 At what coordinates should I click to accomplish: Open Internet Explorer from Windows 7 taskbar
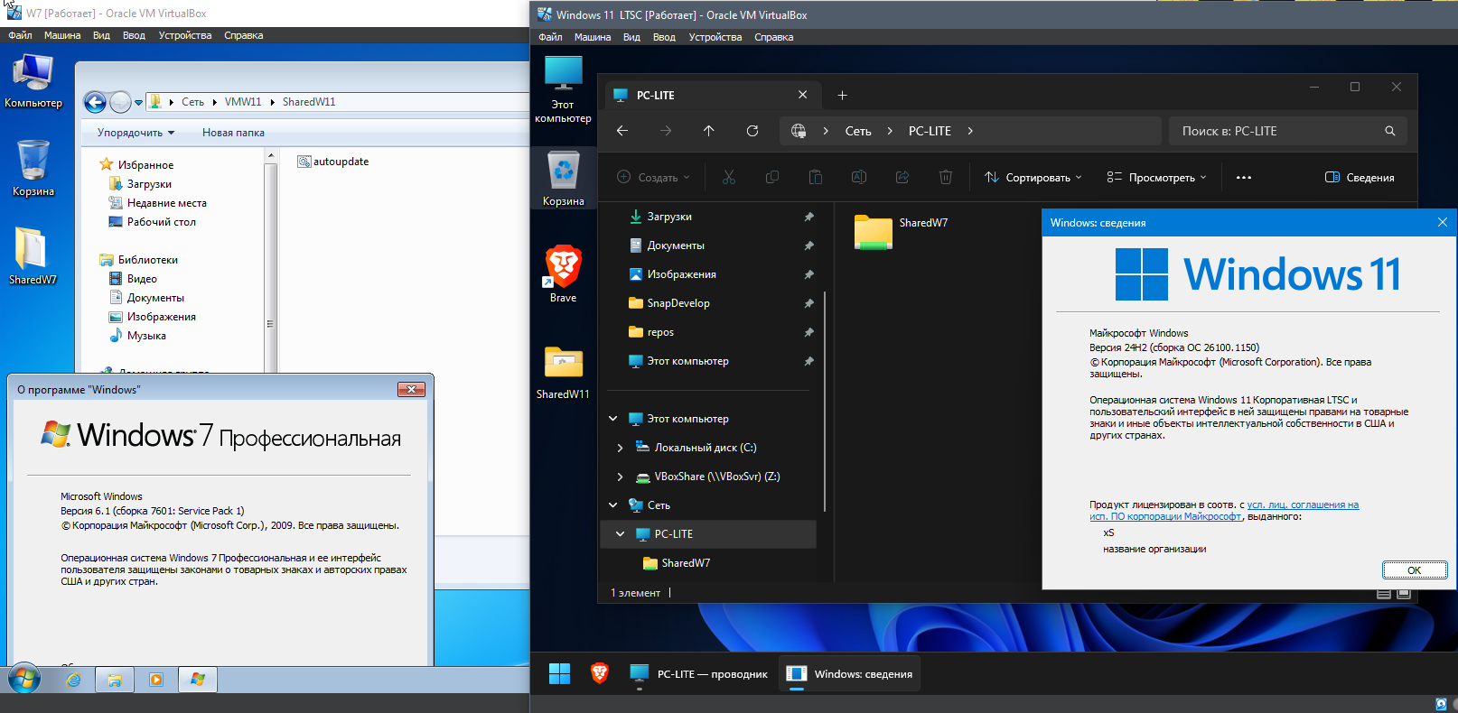point(73,680)
